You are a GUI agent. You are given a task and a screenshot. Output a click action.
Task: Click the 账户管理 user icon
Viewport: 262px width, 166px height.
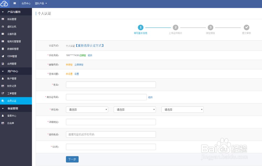[x=3, y=79]
